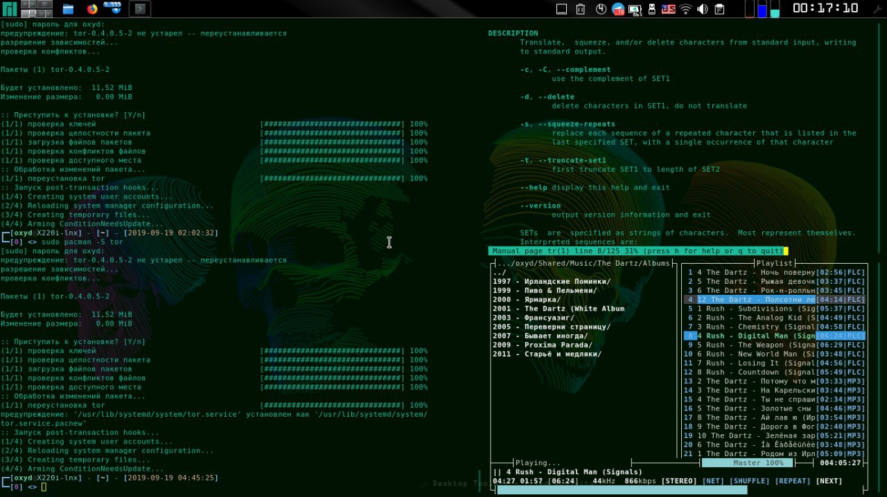Open the clipboard manager tray icon

coord(719,9)
